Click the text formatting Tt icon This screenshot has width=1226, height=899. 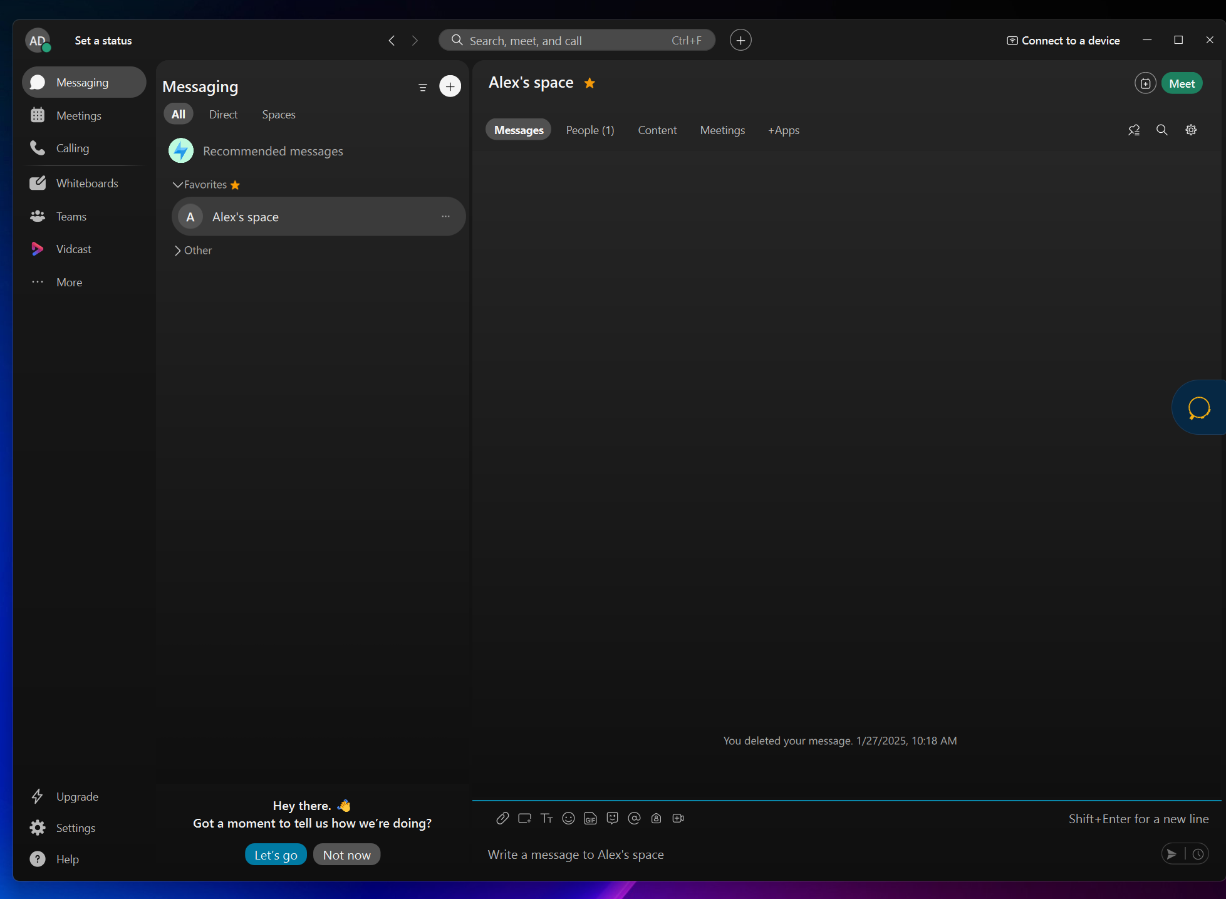coord(546,818)
